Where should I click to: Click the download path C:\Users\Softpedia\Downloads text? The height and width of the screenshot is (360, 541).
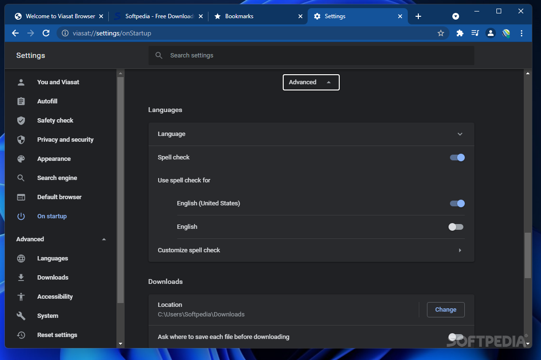(201, 315)
